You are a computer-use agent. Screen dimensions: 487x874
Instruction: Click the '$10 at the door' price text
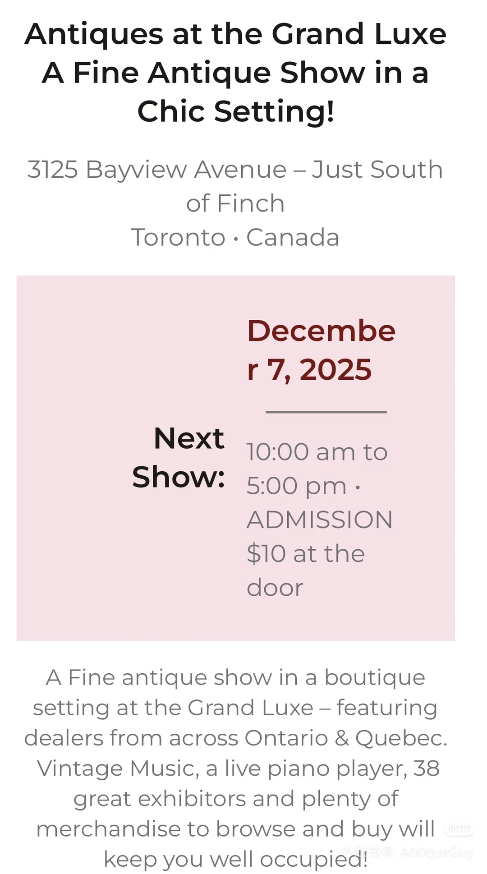point(306,570)
